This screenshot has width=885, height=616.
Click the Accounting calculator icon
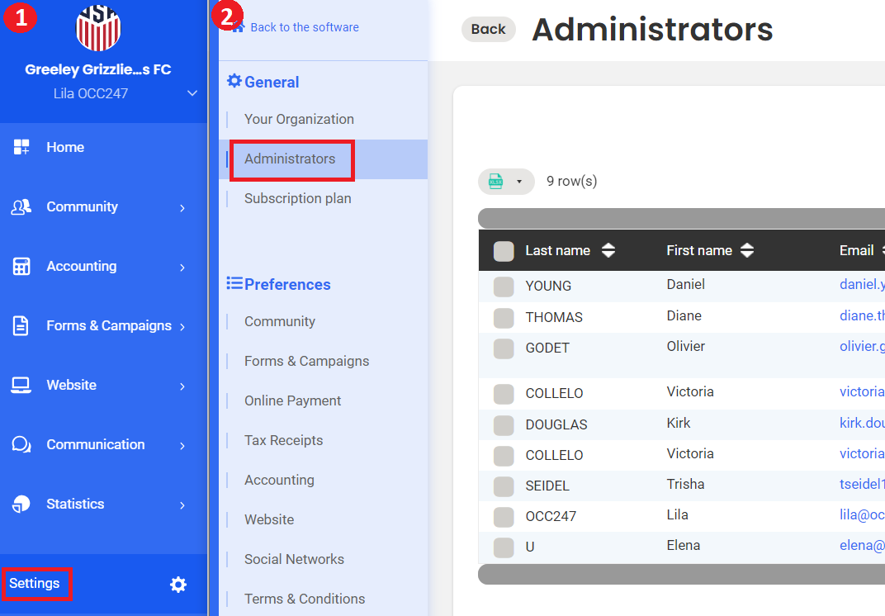pyautogui.click(x=21, y=267)
